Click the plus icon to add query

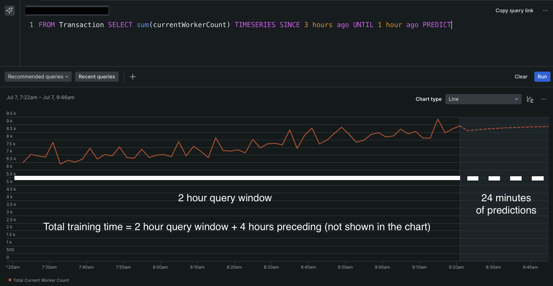133,77
